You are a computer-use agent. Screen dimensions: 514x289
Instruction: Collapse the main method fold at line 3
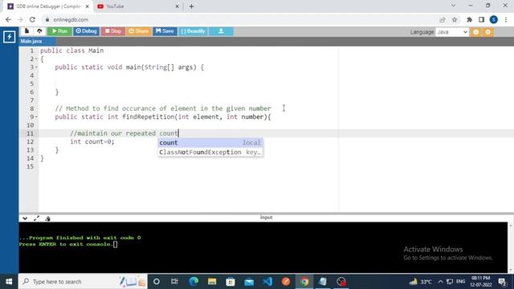[x=36, y=67]
